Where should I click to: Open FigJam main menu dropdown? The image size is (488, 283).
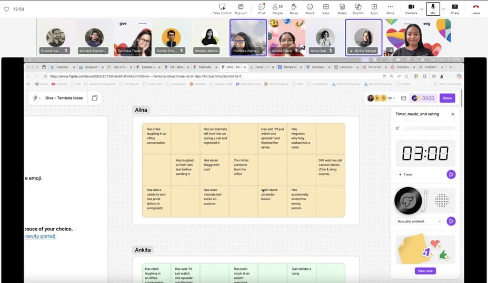click(x=37, y=98)
